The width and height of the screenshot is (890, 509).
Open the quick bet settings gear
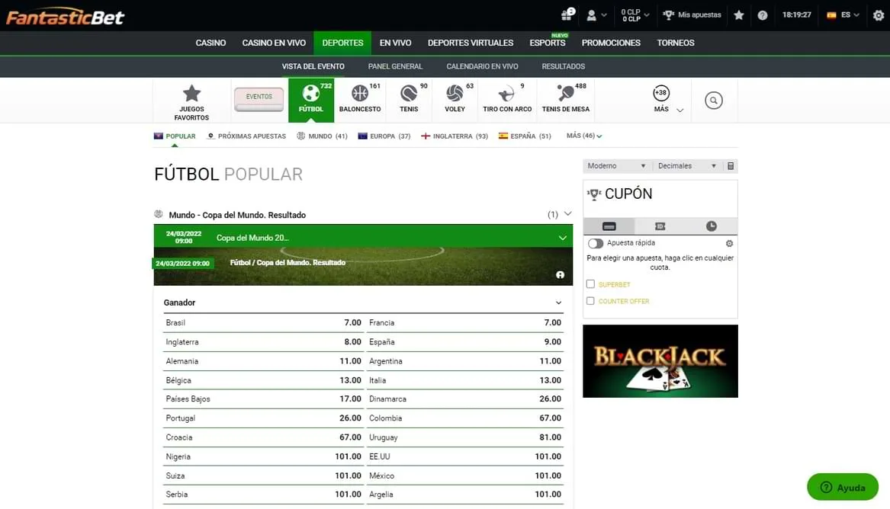(729, 243)
